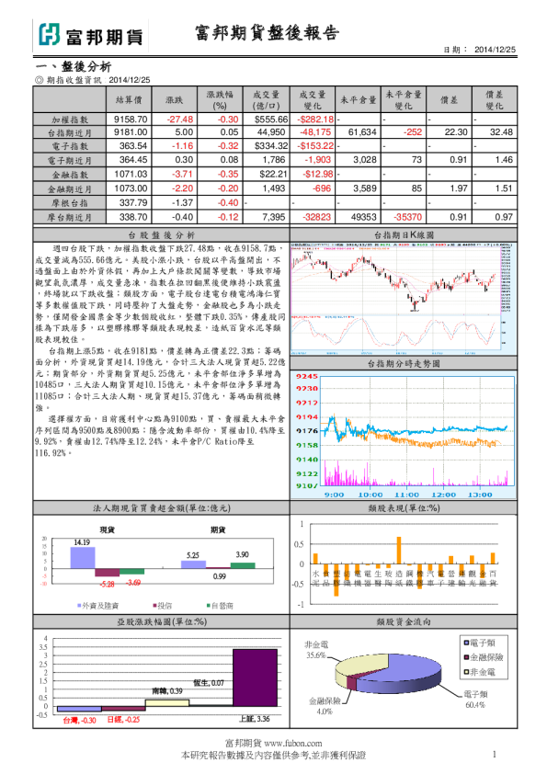Select the 台指期近月 row label
Image resolution: width=547 pixels, height=774 pixels.
(70, 132)
